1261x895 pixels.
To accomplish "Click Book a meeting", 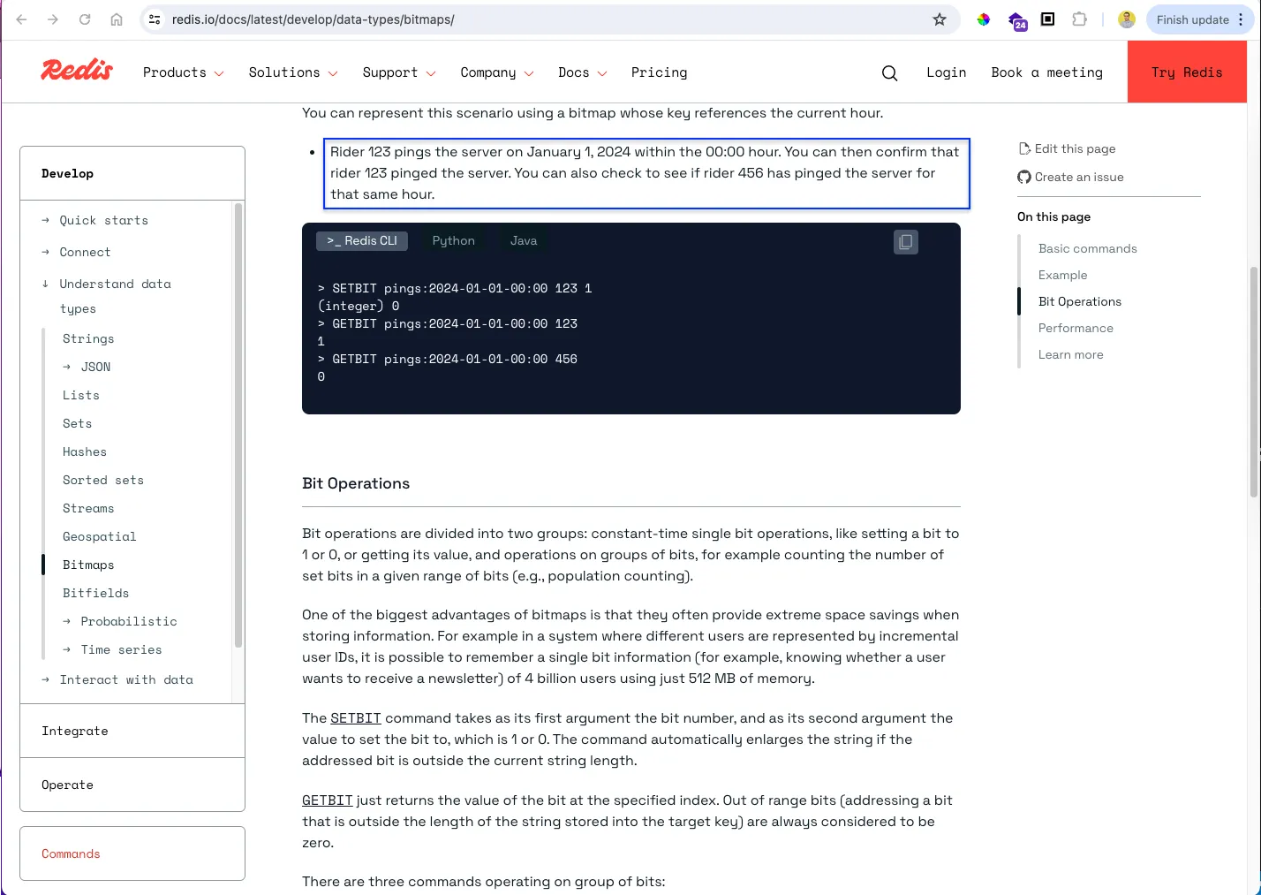I will click(1046, 72).
